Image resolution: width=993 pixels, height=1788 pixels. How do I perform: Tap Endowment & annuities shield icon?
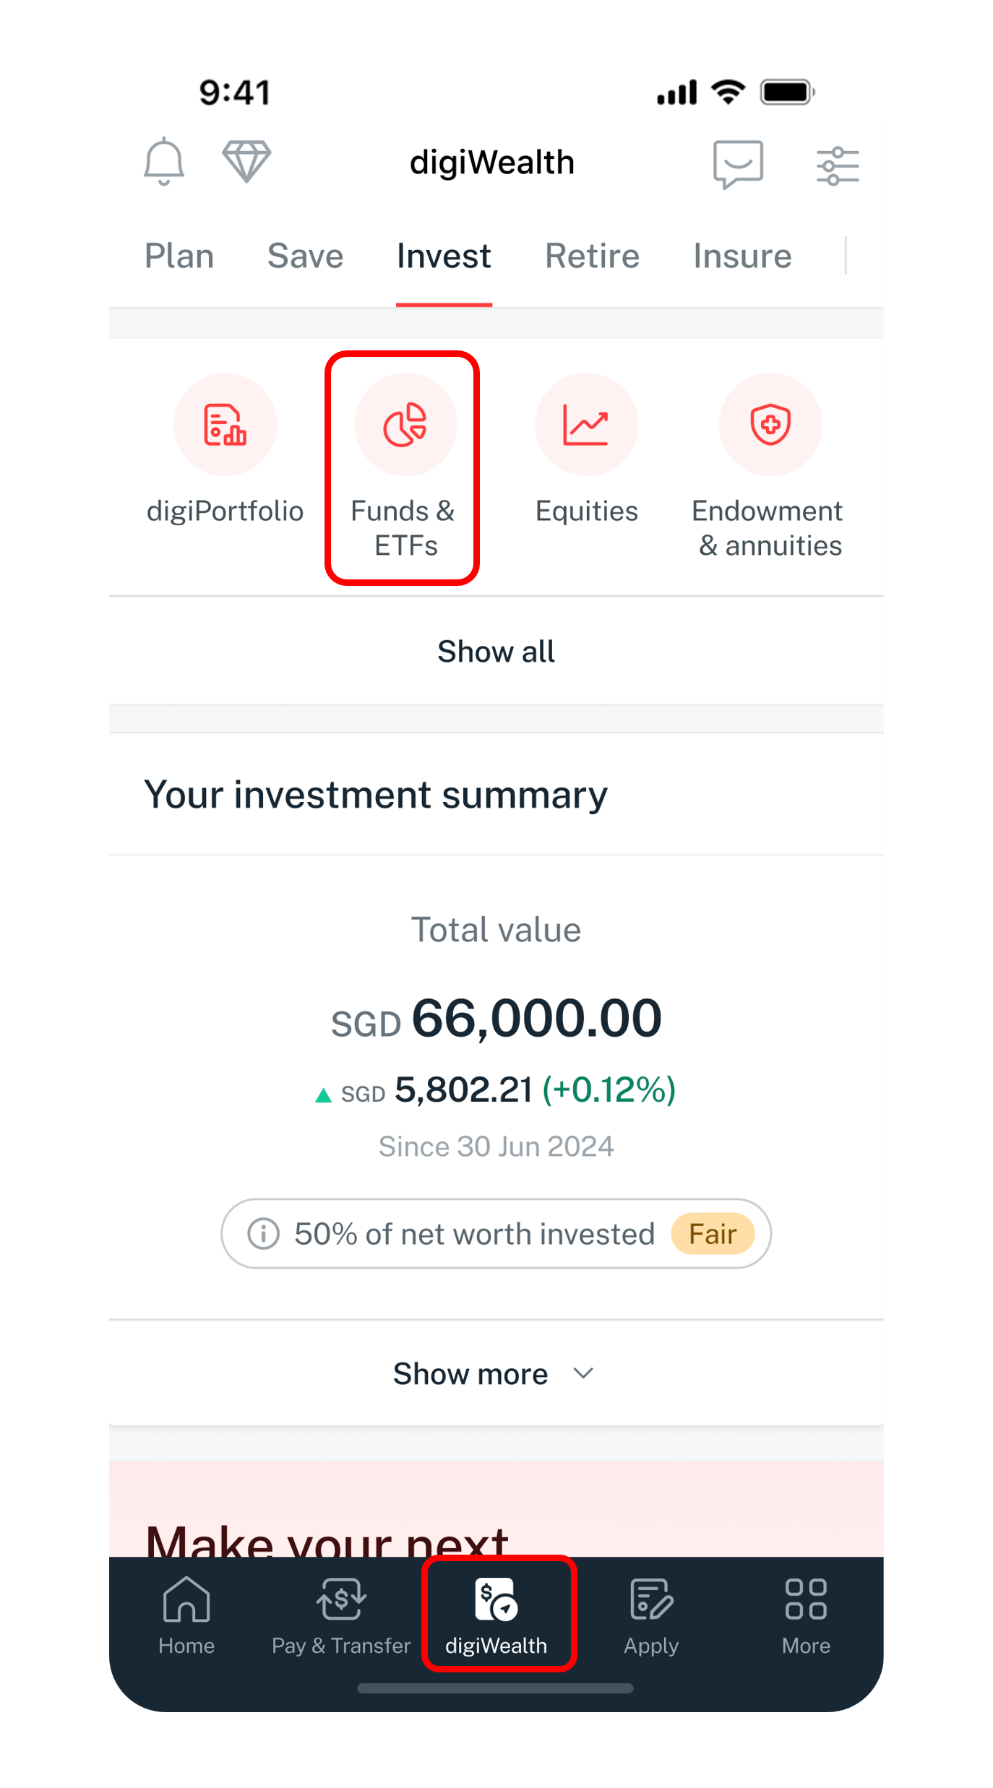point(770,425)
